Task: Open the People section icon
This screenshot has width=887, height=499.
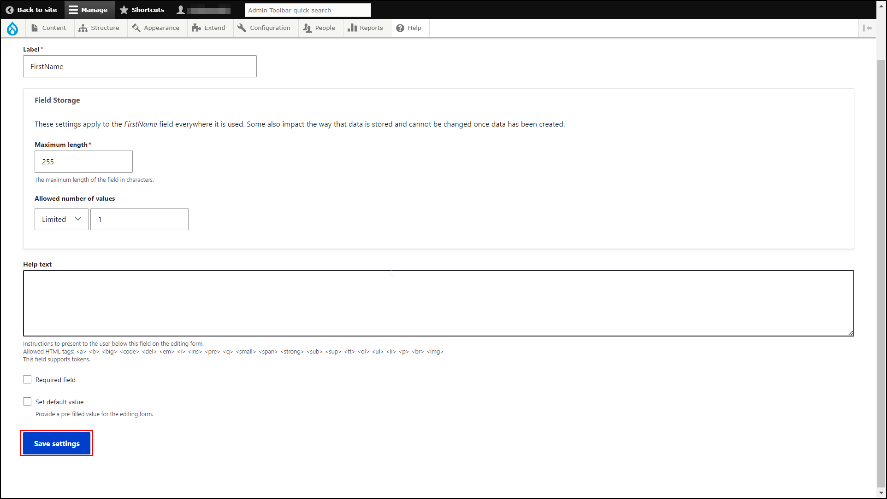Action: coord(307,28)
